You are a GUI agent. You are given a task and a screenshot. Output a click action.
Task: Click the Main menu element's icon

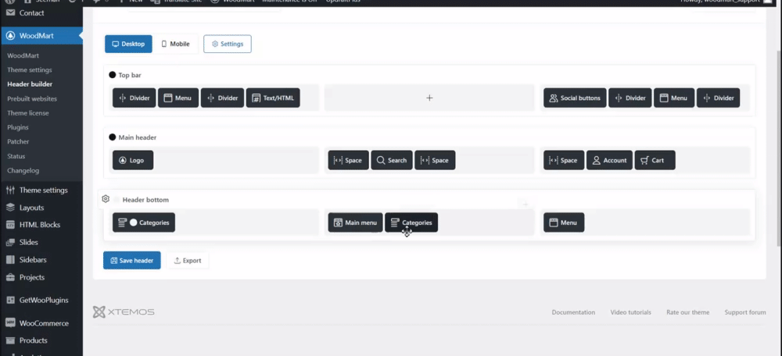(x=338, y=222)
